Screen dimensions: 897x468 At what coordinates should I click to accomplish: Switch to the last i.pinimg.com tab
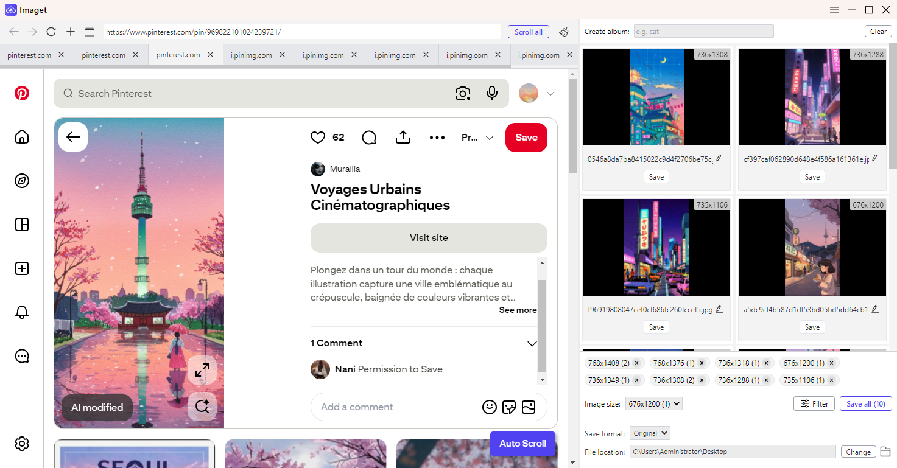(546, 55)
